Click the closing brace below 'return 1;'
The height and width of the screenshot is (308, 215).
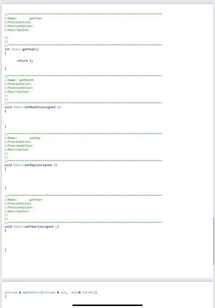[x=6, y=69]
